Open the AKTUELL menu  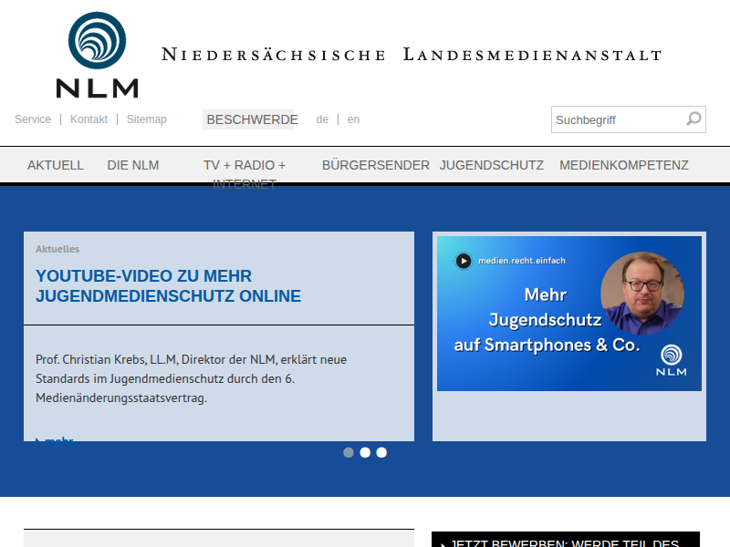click(x=56, y=165)
